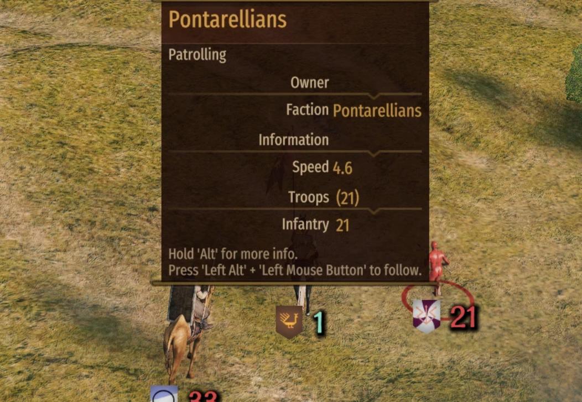Image resolution: width=582 pixels, height=402 pixels.
Task: Click the red troop count 21
Action: [x=463, y=318]
